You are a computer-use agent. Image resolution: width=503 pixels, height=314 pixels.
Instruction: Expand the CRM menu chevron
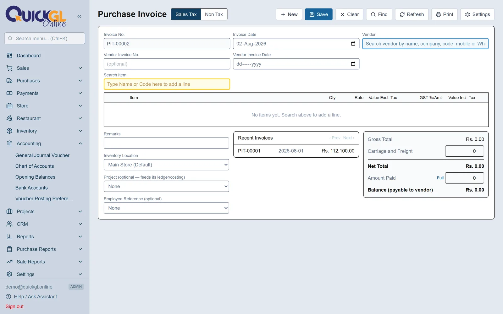pos(80,224)
